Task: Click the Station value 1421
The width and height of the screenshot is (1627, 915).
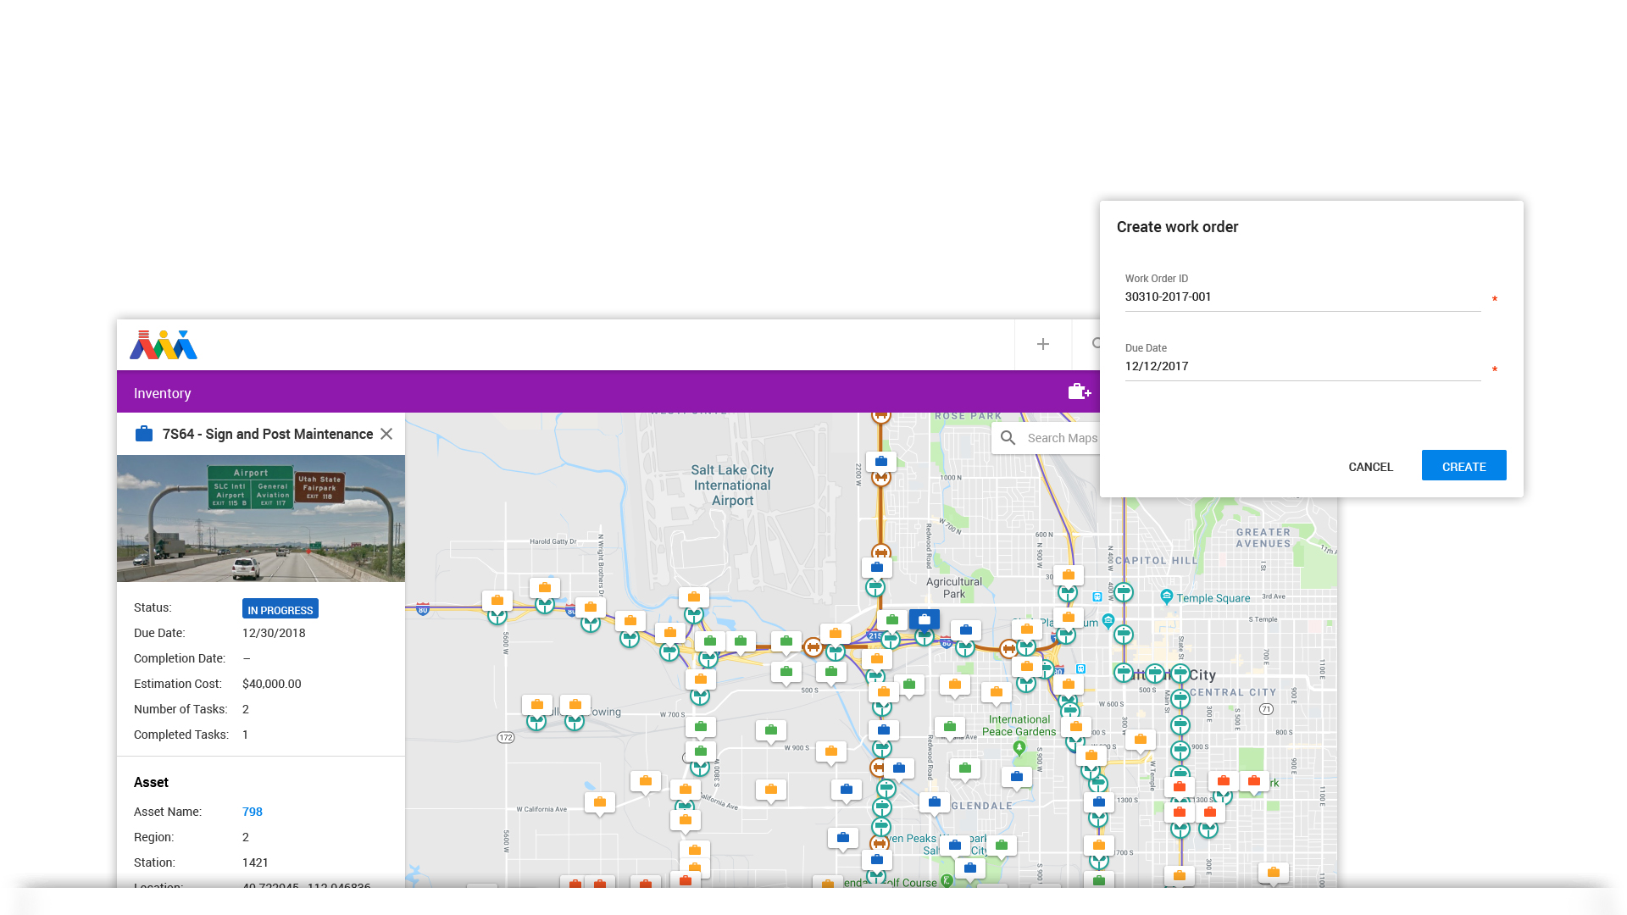Action: 255,862
